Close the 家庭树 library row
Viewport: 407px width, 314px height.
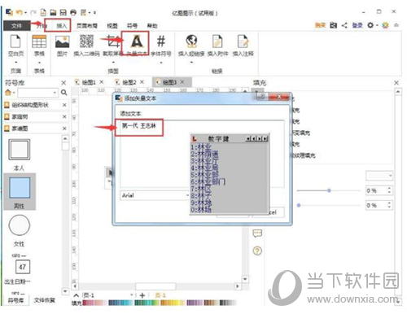(x=64, y=117)
